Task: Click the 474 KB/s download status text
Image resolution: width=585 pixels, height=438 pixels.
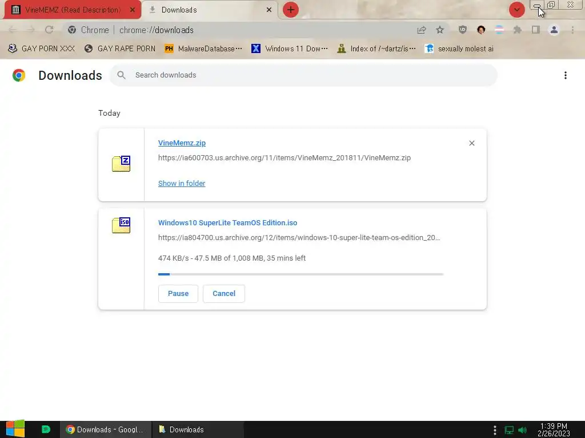Action: click(232, 258)
